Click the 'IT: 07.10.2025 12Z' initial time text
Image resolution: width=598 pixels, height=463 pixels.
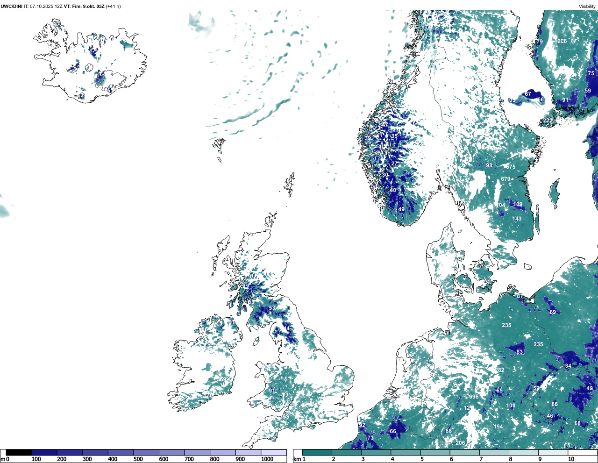click(43, 7)
